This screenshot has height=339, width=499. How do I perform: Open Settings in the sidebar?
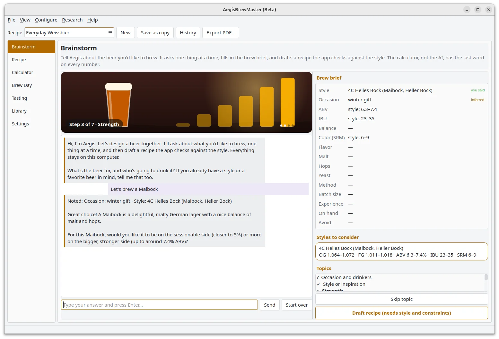point(31,124)
